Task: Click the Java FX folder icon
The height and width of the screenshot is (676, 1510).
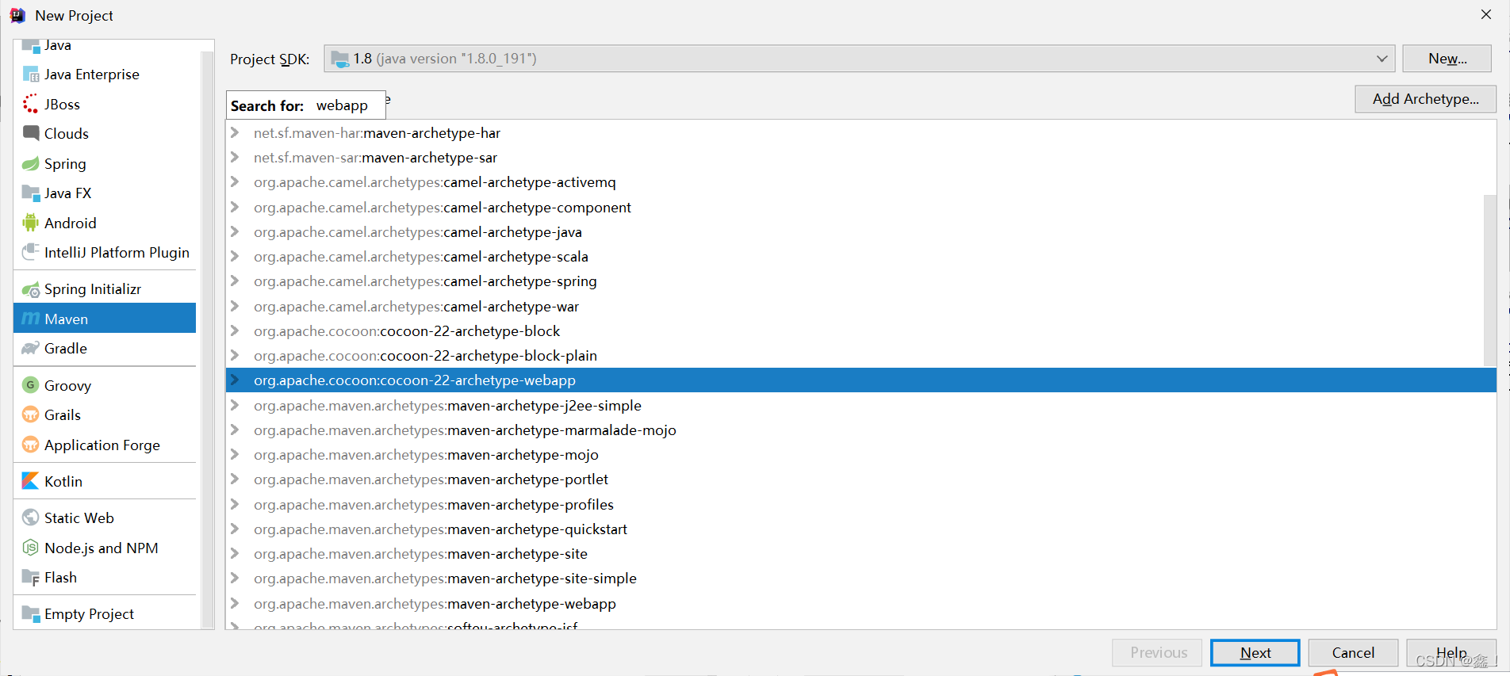Action: tap(31, 193)
